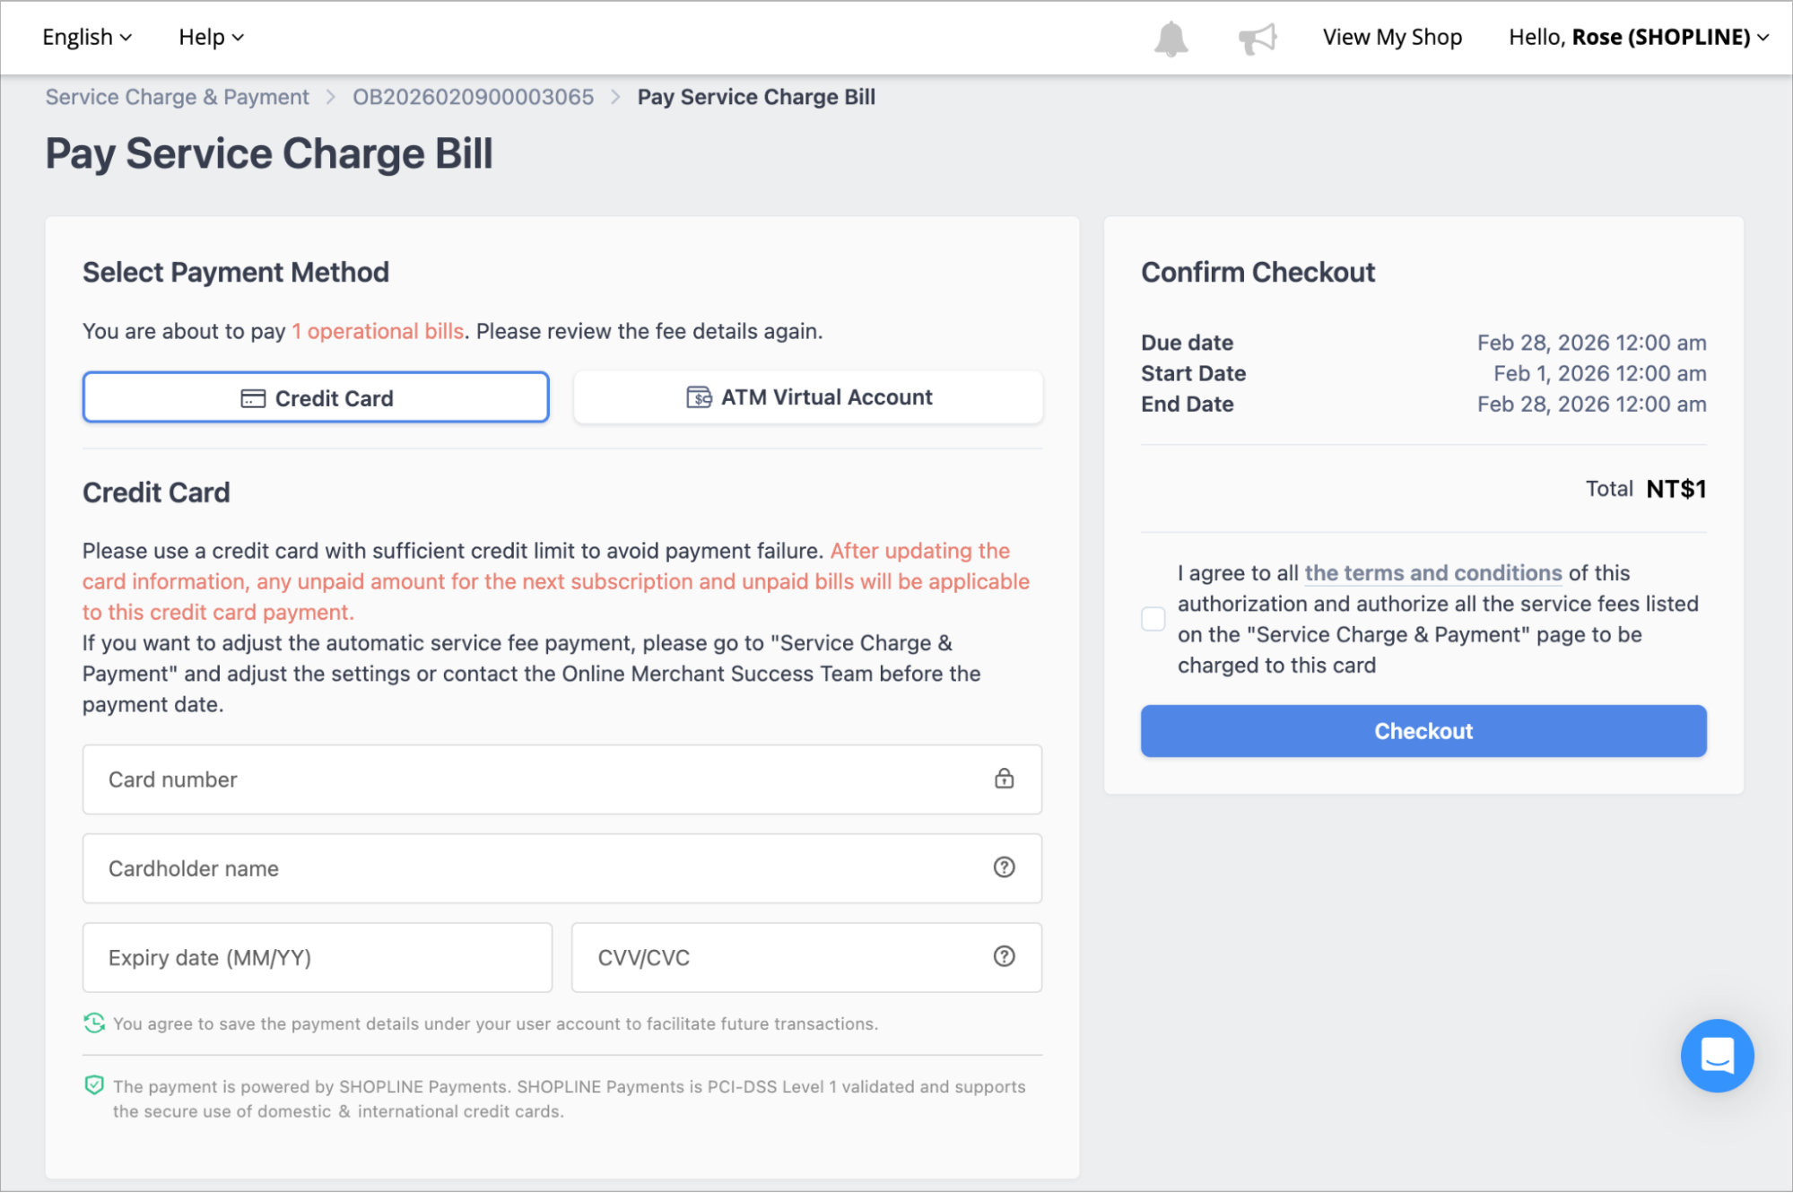Expand the English language dropdown
1793x1193 pixels.
pyautogui.click(x=87, y=37)
